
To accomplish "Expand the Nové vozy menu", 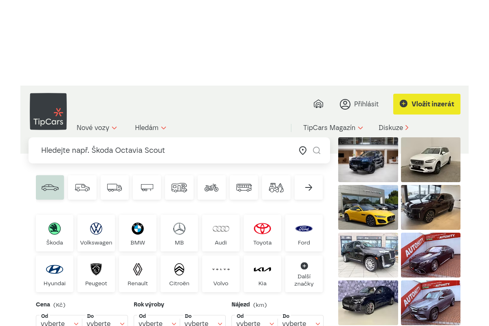I will coord(97,128).
